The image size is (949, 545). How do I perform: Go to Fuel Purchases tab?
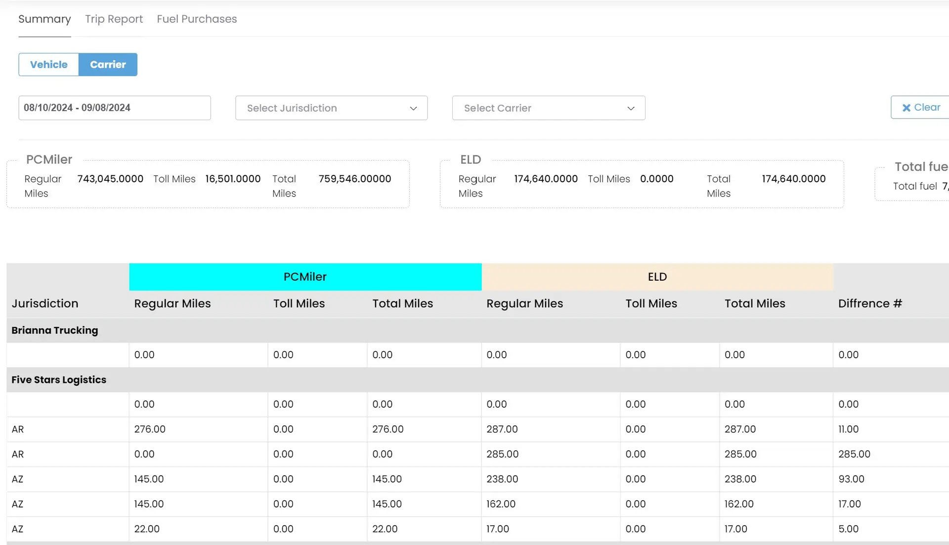[197, 19]
